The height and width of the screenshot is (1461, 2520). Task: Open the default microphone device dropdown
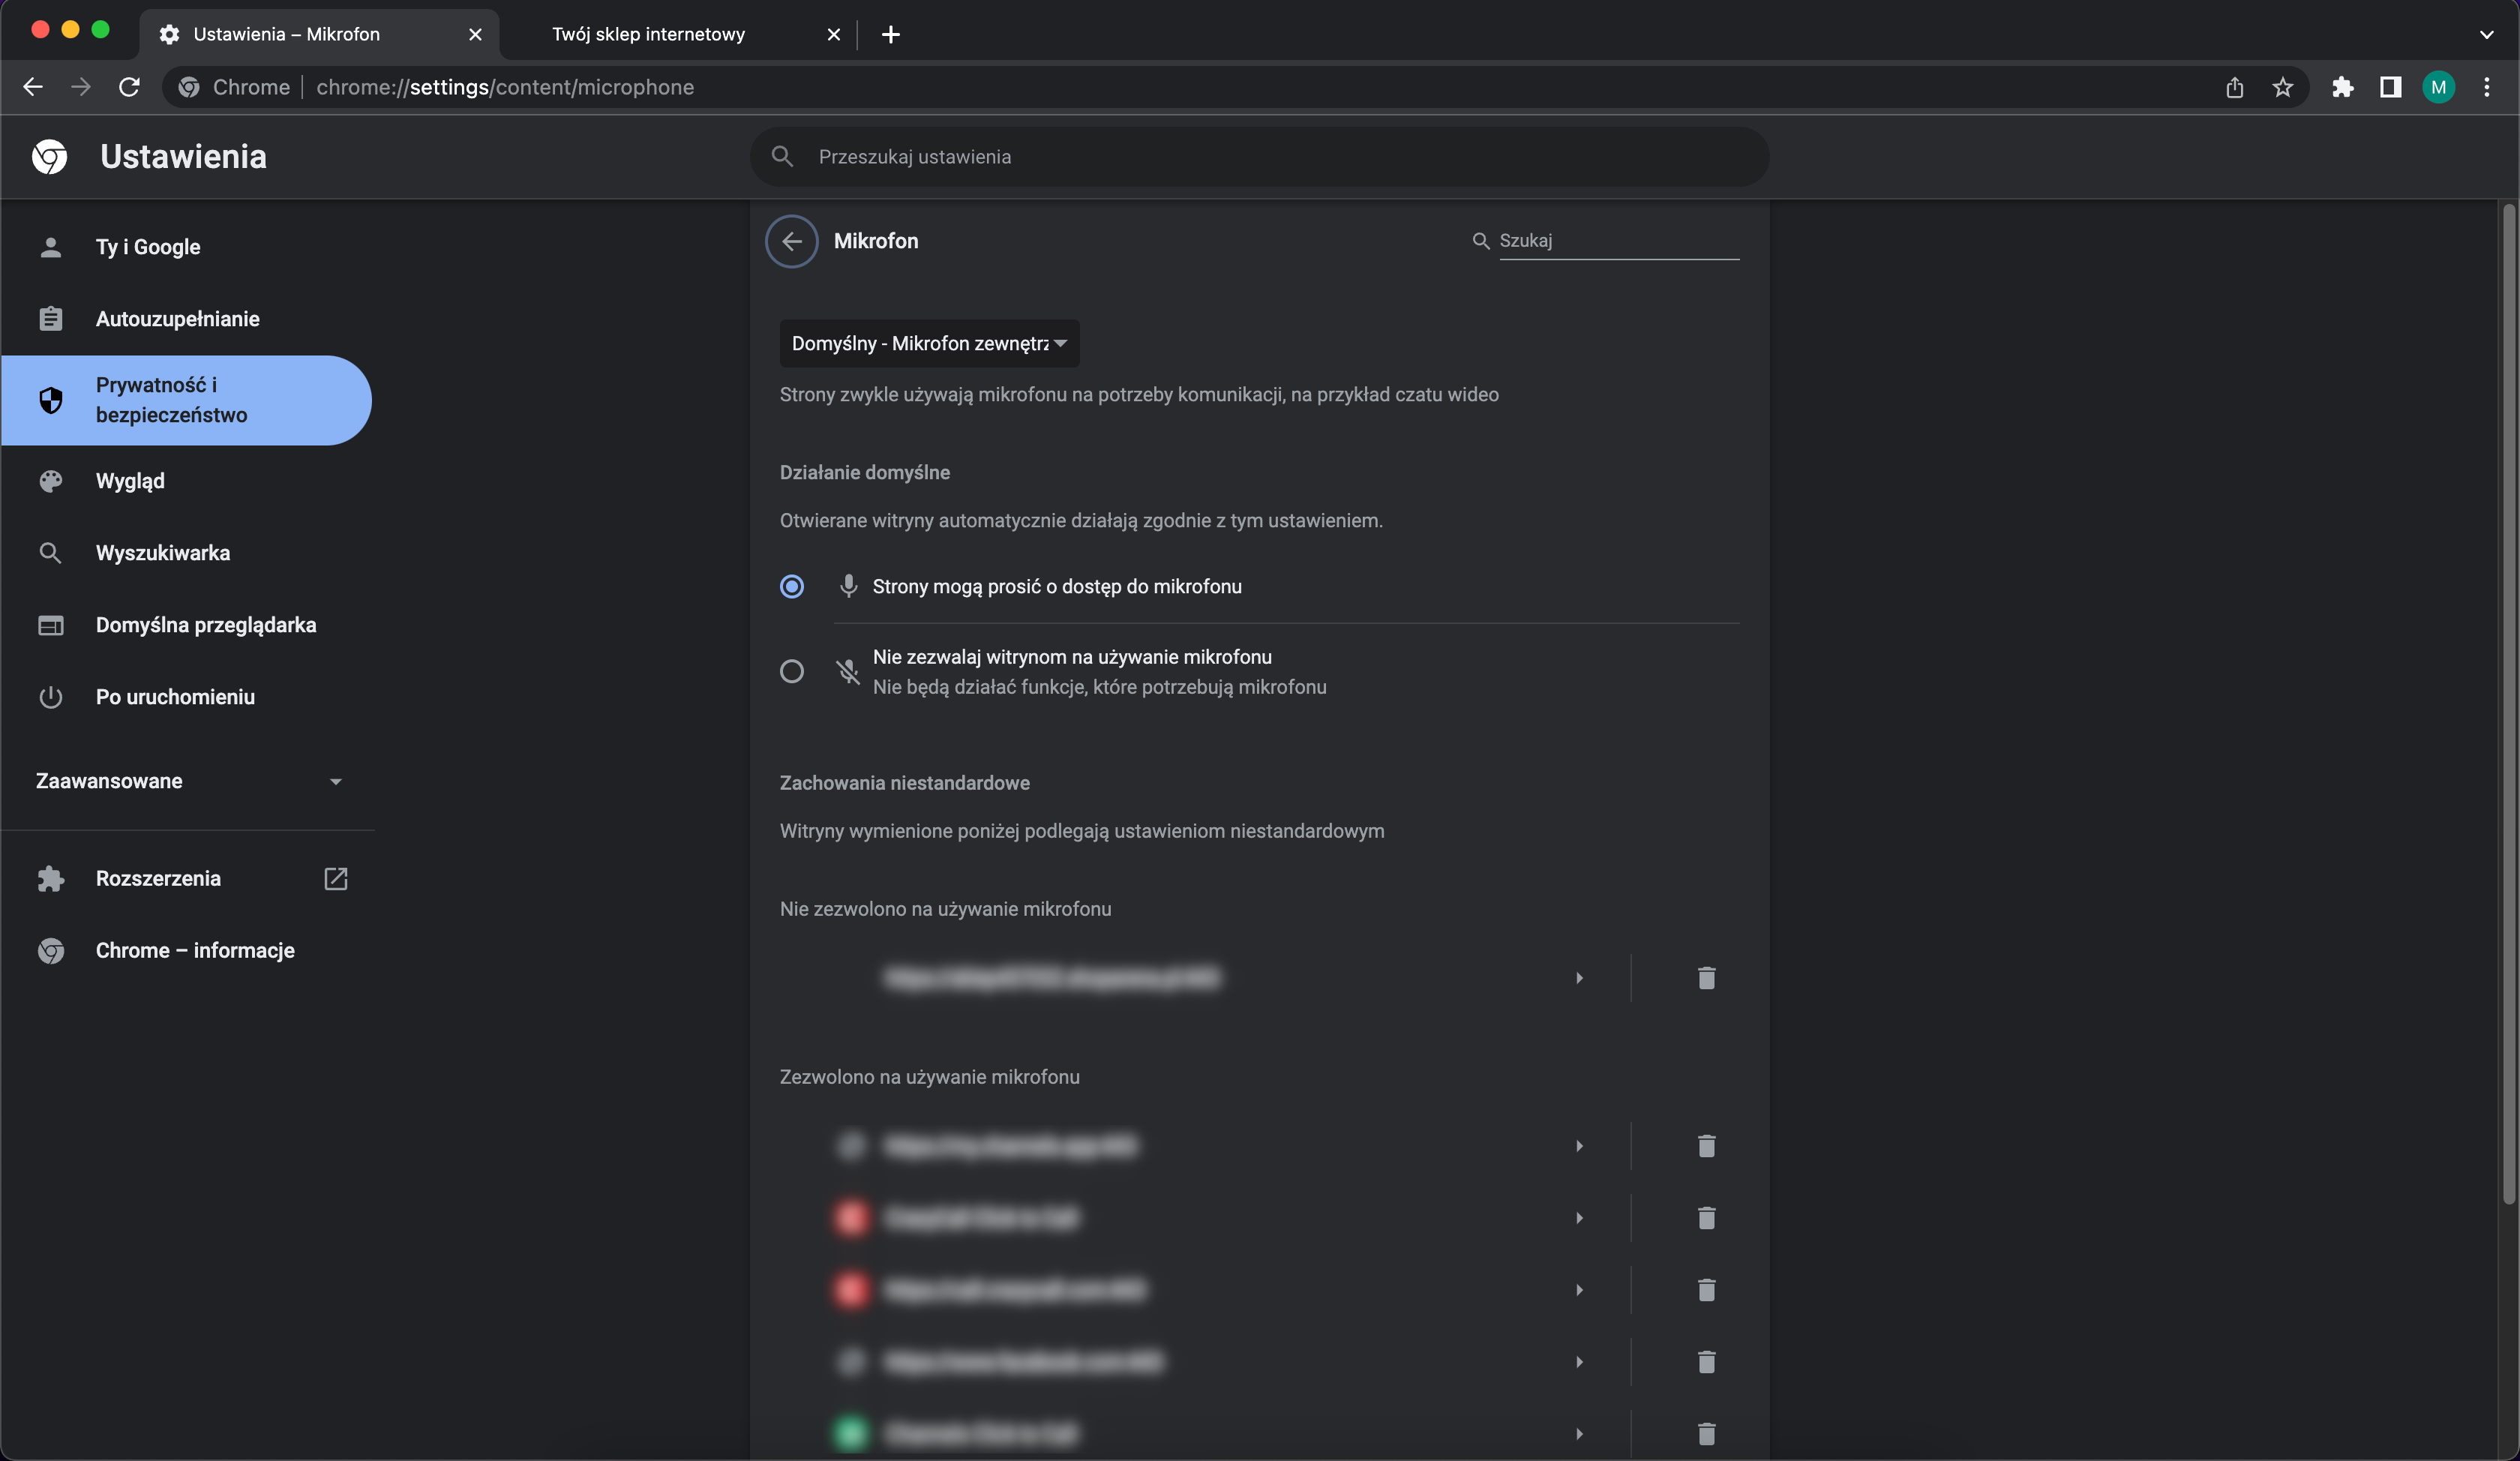click(x=929, y=344)
